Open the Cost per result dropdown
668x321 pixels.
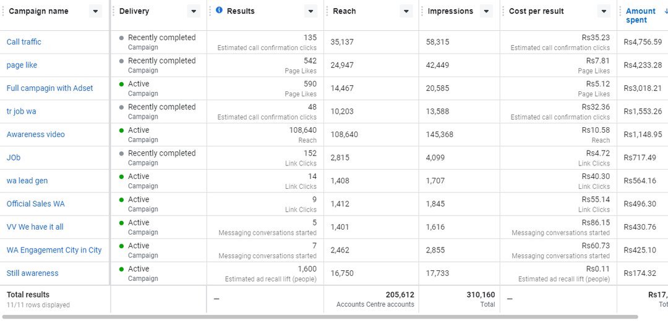(x=604, y=12)
